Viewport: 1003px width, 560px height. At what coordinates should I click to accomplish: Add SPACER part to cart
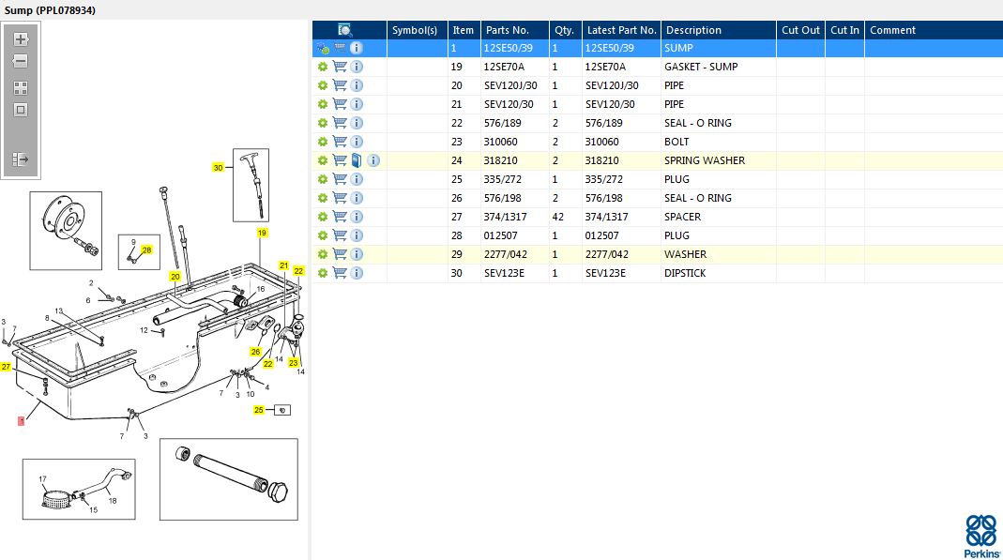[x=340, y=217]
